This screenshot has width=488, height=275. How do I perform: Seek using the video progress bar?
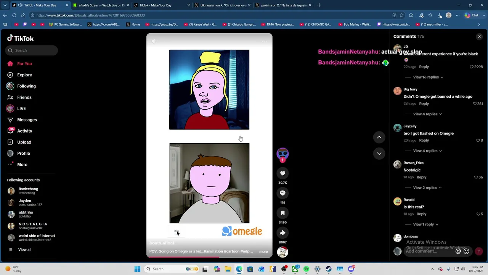[x=209, y=257]
